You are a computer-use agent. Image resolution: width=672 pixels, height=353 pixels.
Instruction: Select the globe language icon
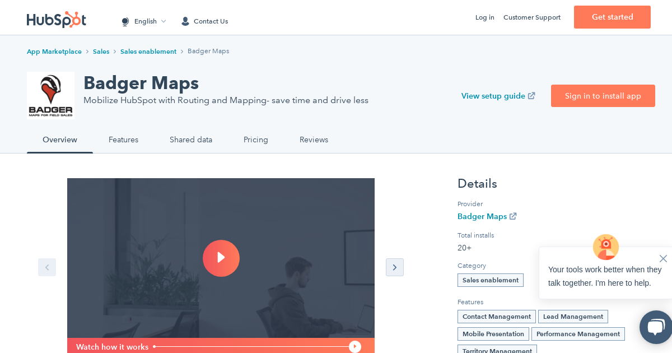point(125,21)
